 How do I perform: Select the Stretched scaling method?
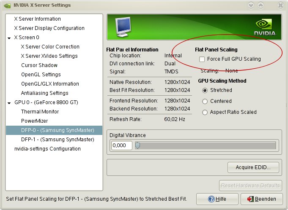(x=206, y=90)
